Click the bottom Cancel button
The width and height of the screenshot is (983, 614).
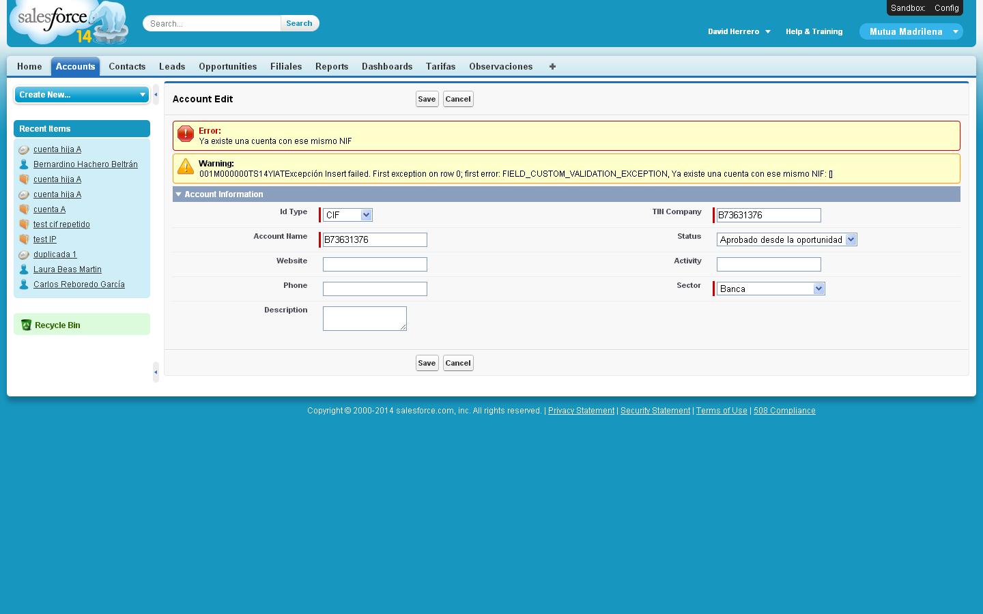[x=458, y=363]
